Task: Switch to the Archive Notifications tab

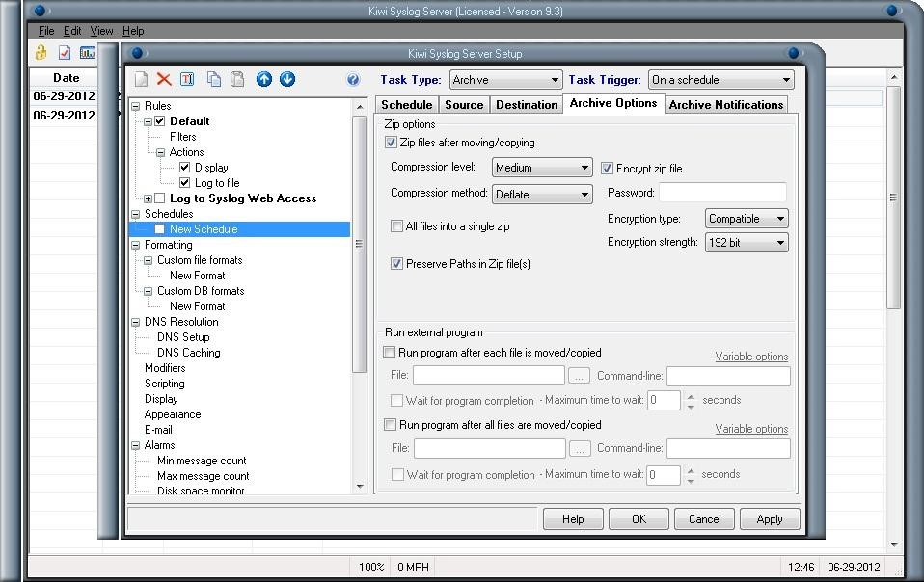Action: tap(726, 105)
